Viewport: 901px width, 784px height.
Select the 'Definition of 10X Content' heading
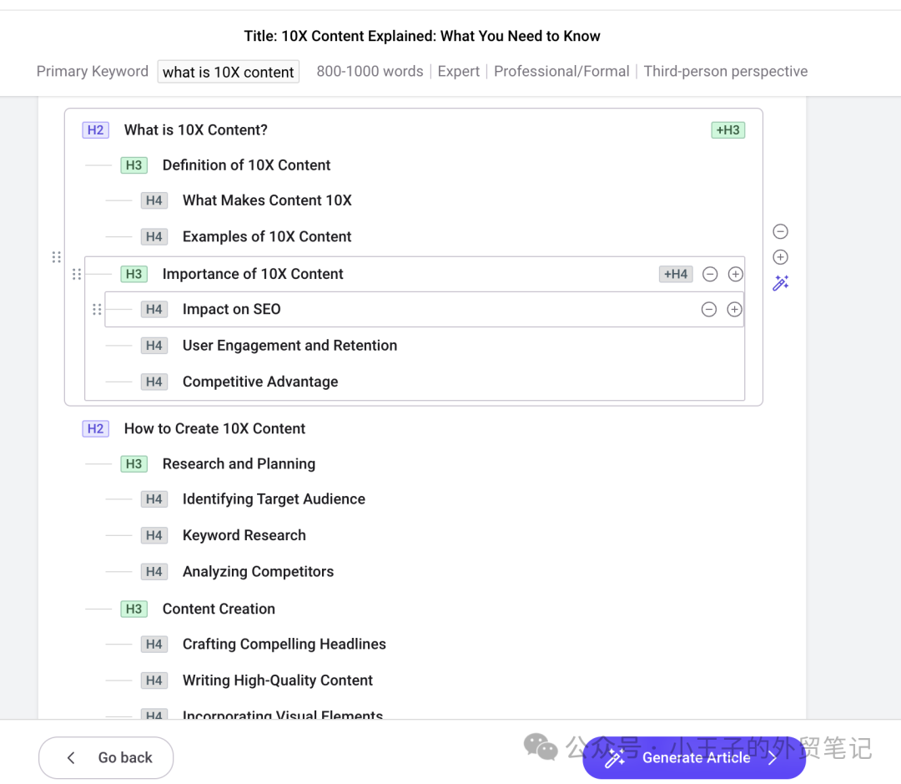click(x=246, y=165)
